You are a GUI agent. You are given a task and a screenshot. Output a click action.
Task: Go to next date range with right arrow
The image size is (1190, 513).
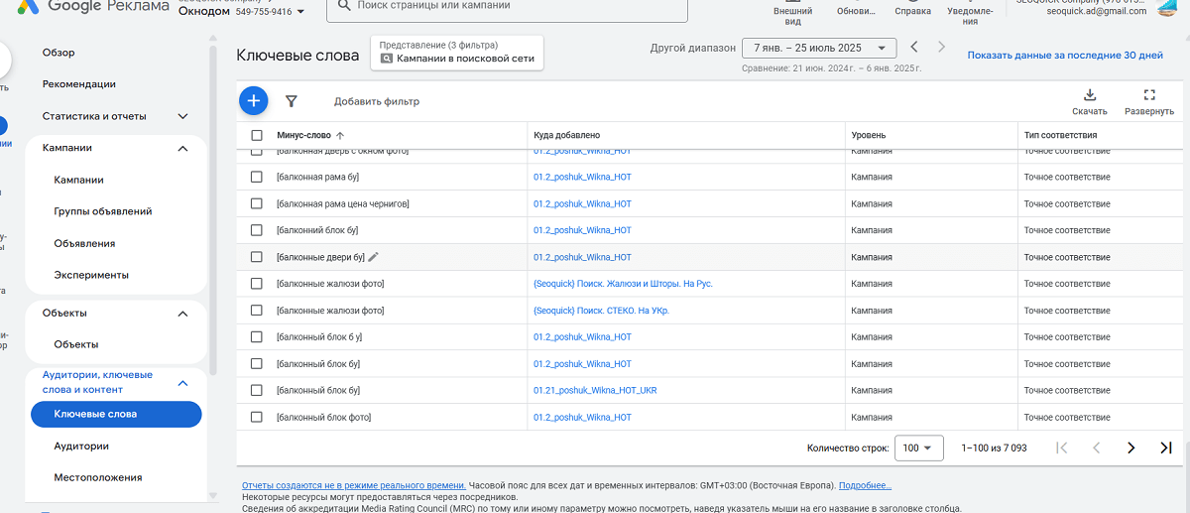point(941,47)
